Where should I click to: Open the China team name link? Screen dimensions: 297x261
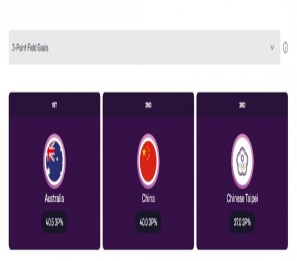tap(148, 198)
